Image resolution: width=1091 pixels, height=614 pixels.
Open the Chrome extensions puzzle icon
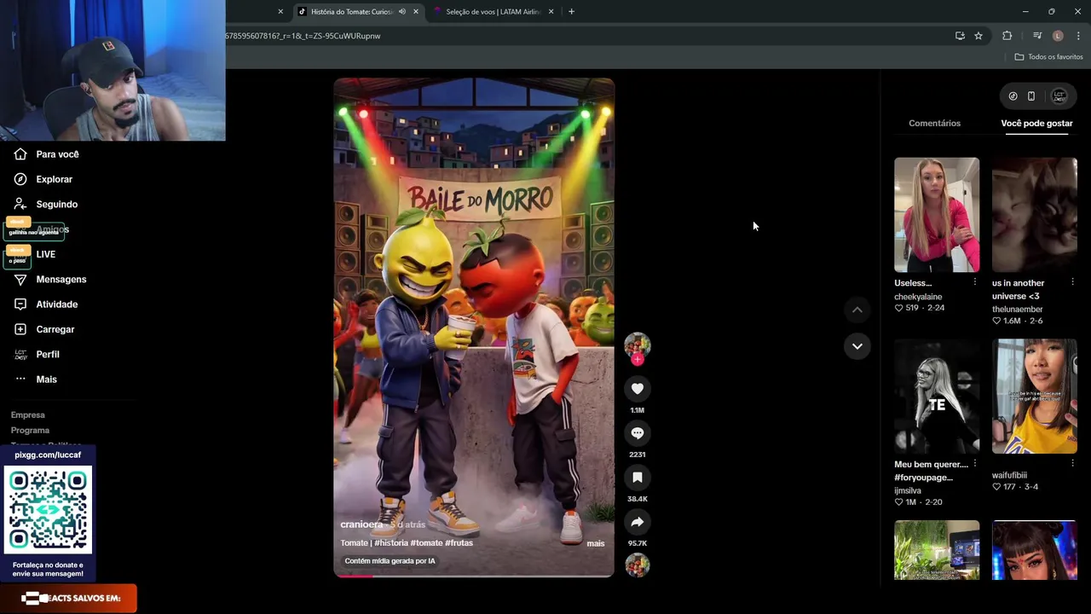[x=1007, y=36]
